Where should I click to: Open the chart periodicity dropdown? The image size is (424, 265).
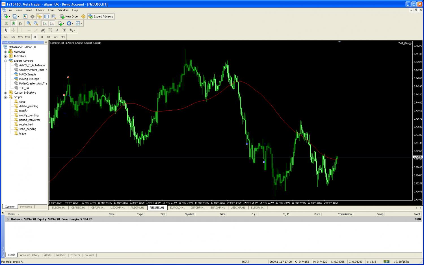pos(70,23)
